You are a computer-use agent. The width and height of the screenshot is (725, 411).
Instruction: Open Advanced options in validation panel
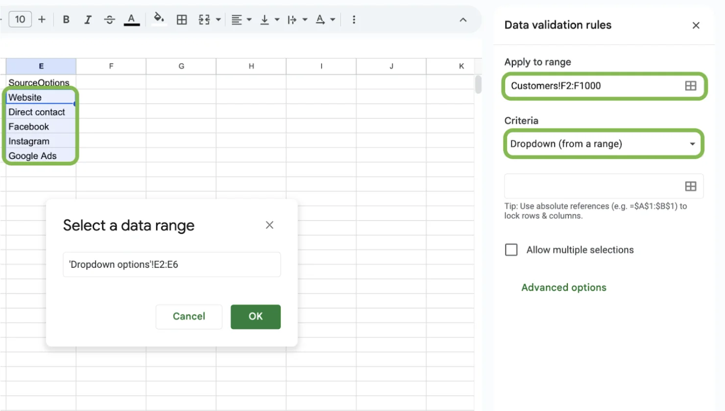[563, 288]
